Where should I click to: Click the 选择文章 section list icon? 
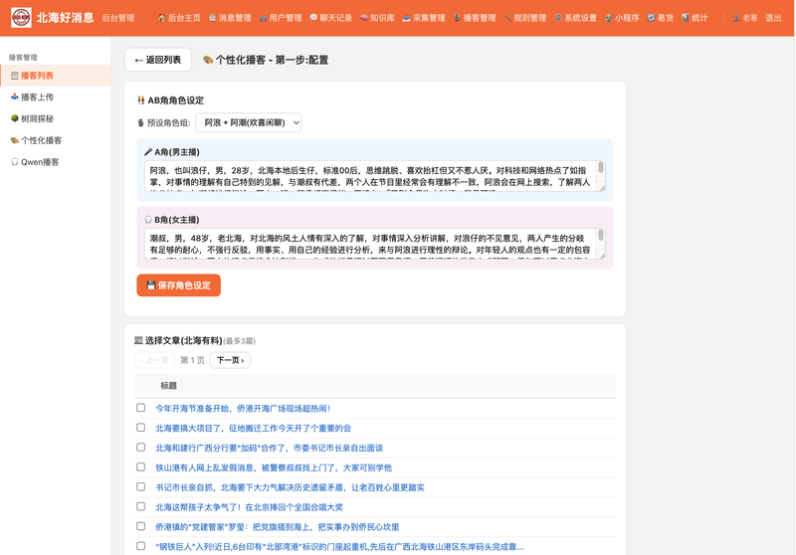138,340
